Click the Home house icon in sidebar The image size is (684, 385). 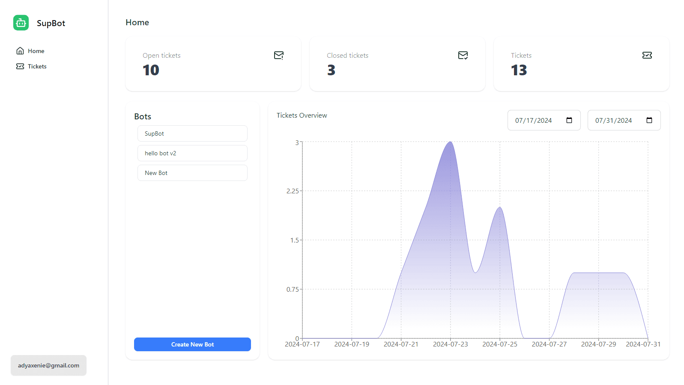20,51
